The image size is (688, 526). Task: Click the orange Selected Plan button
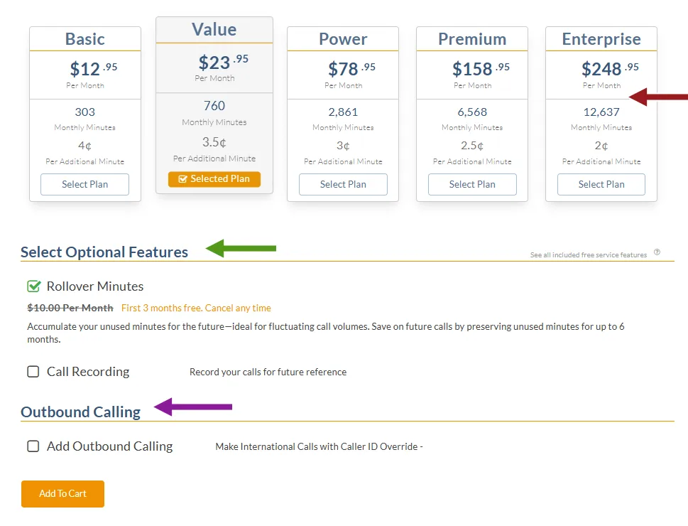(214, 179)
